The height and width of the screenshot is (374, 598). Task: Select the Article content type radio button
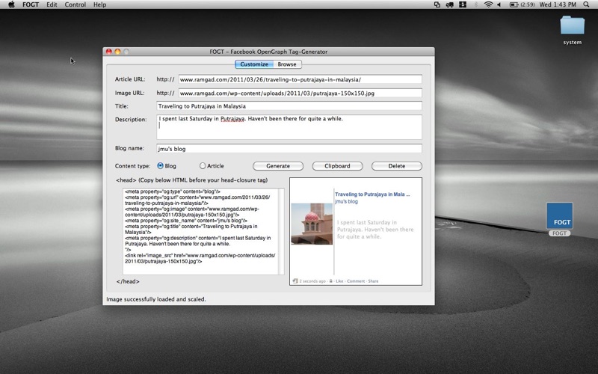tap(203, 165)
